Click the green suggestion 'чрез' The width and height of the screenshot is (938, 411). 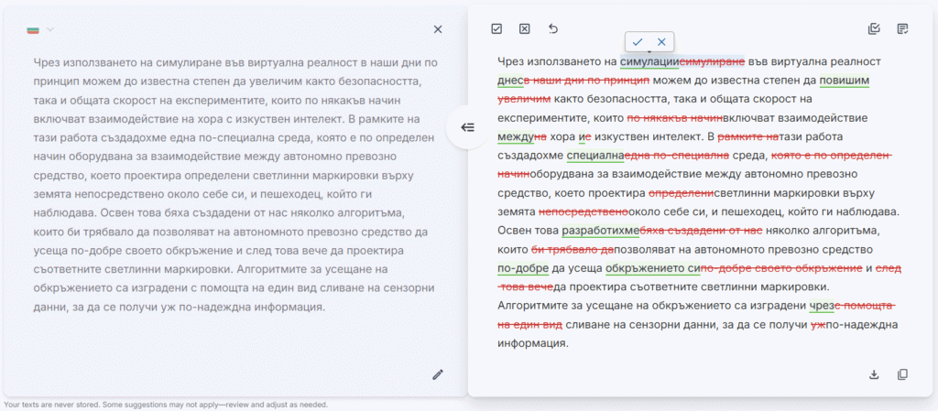click(822, 307)
